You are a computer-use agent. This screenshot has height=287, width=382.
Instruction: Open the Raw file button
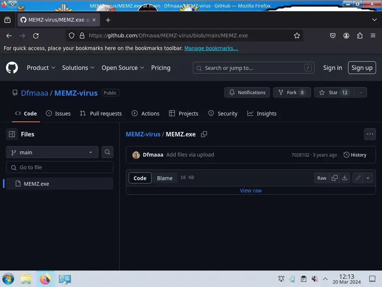pos(322,178)
